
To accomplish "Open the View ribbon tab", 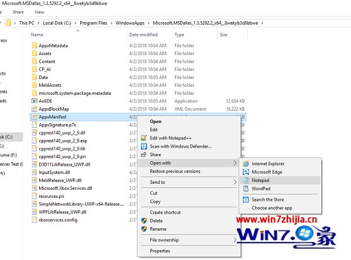I will pos(39,12).
